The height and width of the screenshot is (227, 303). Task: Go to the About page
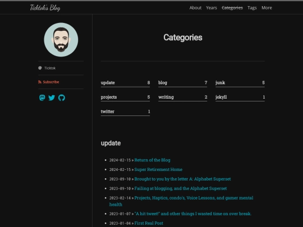(195, 8)
